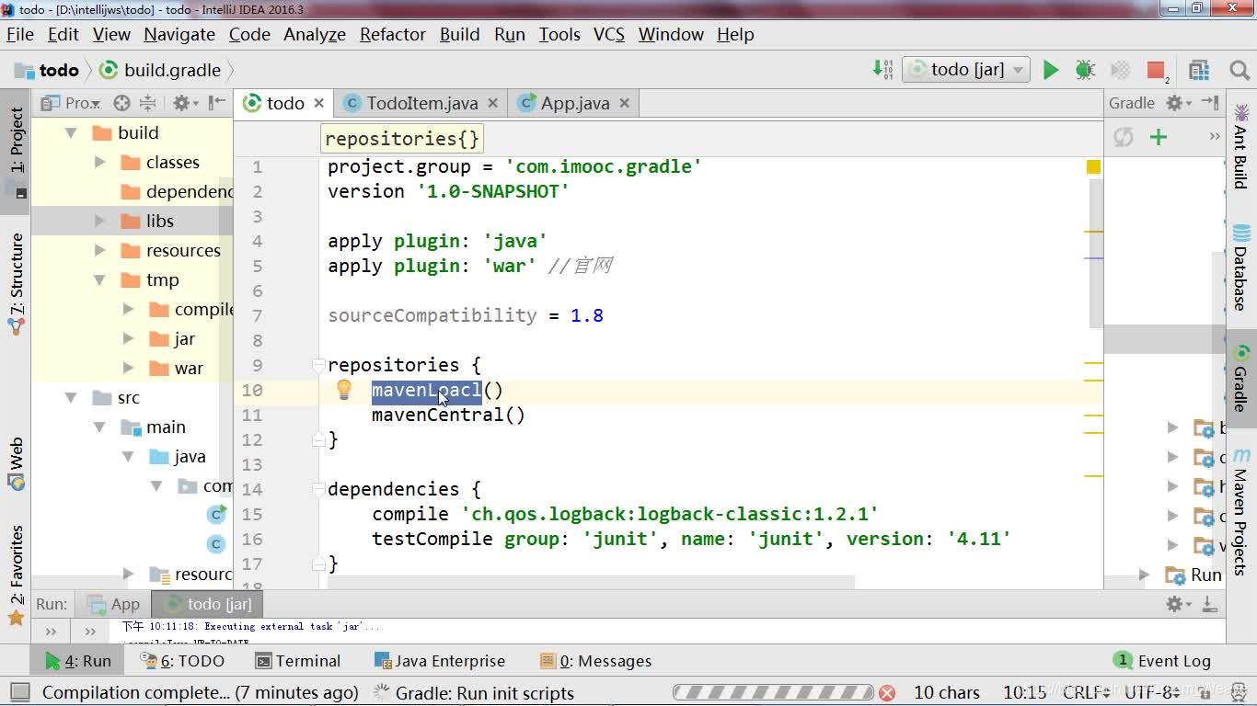Click the editor vertical scrollbar
This screenshot has height=706, width=1257.
[1096, 254]
